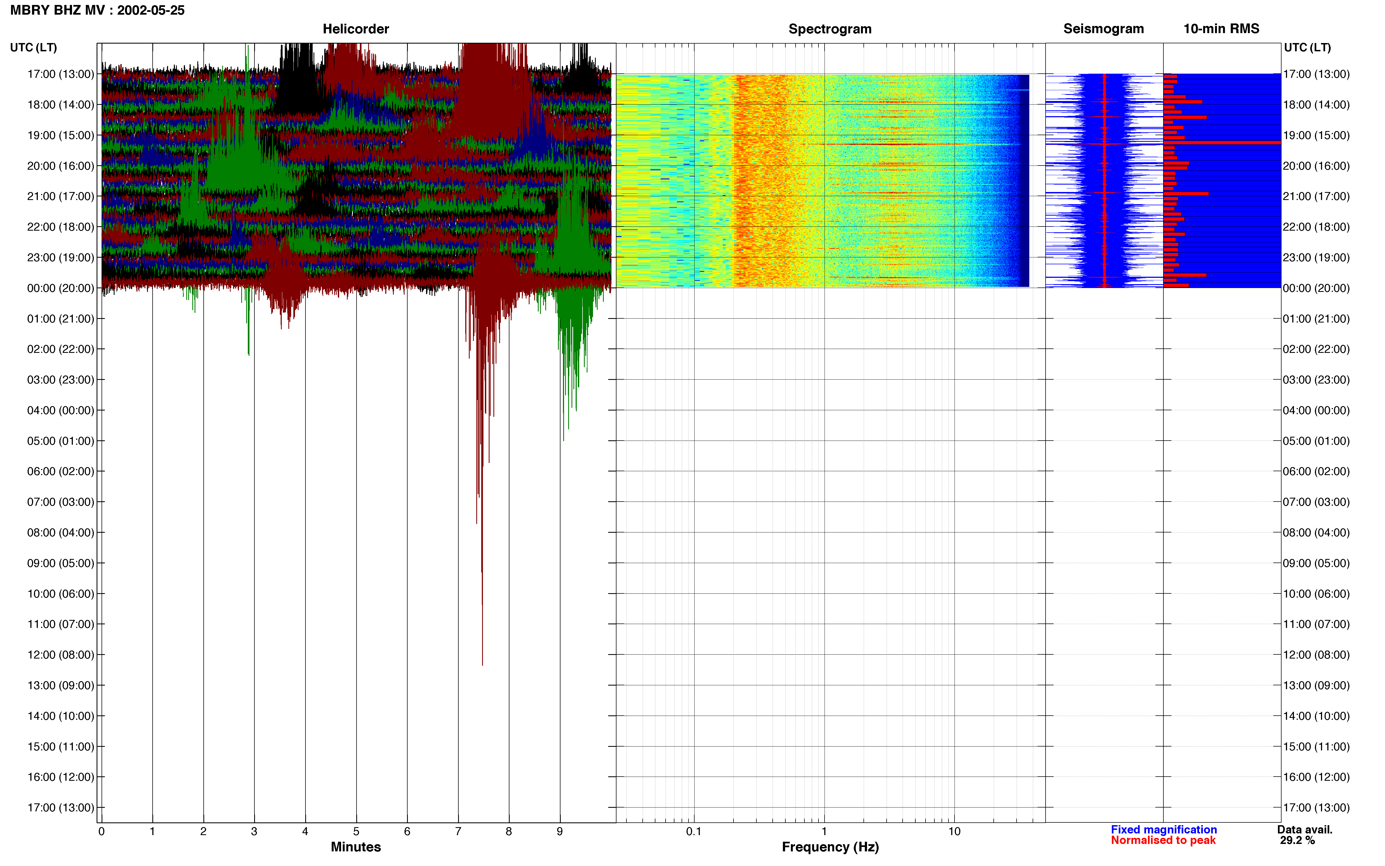
Task: Select the Helicorder panel heading
Action: (356, 29)
